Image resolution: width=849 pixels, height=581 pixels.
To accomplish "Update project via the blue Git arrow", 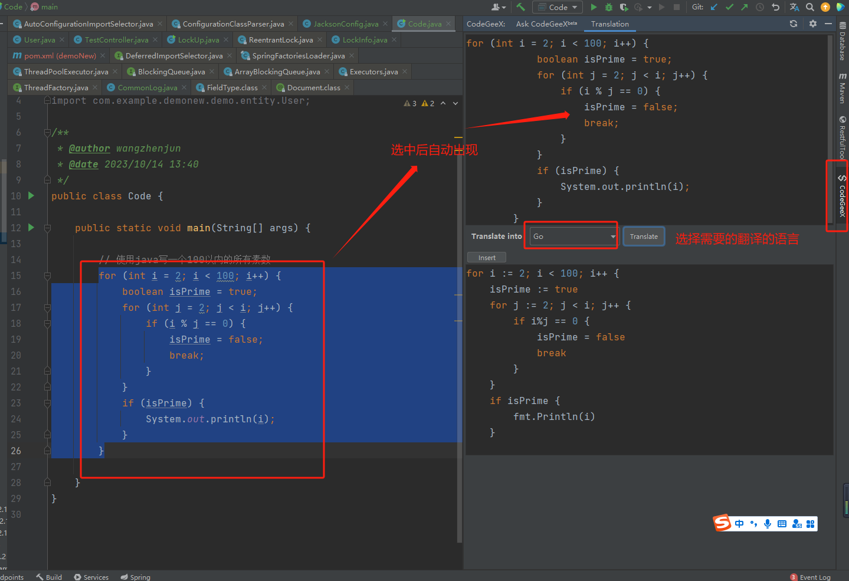I will [x=714, y=7].
